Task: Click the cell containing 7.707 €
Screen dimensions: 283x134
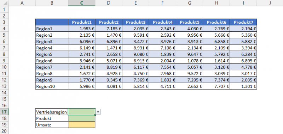Action: (x=216, y=86)
